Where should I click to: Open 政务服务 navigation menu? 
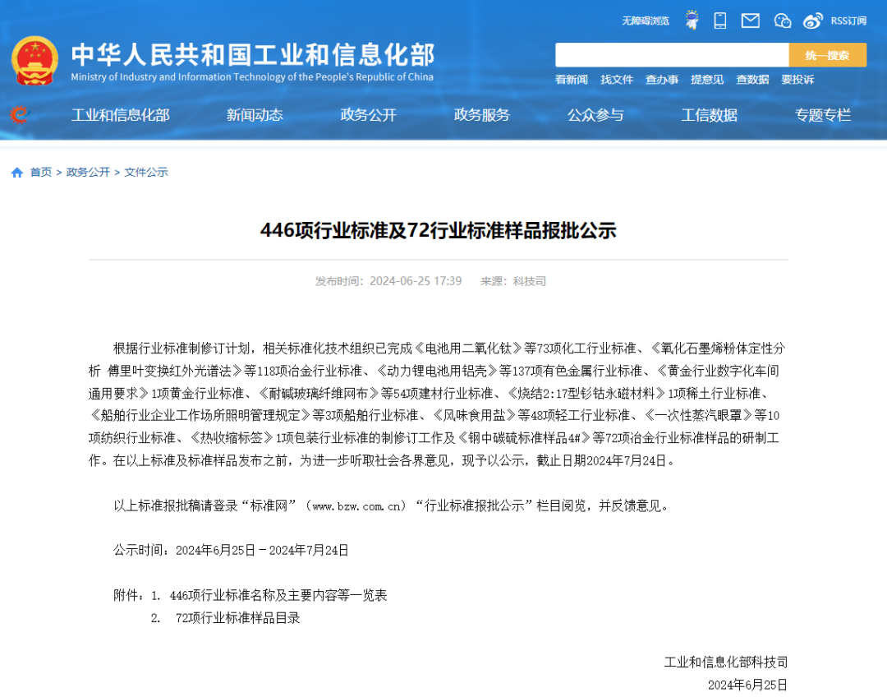pyautogui.click(x=482, y=115)
